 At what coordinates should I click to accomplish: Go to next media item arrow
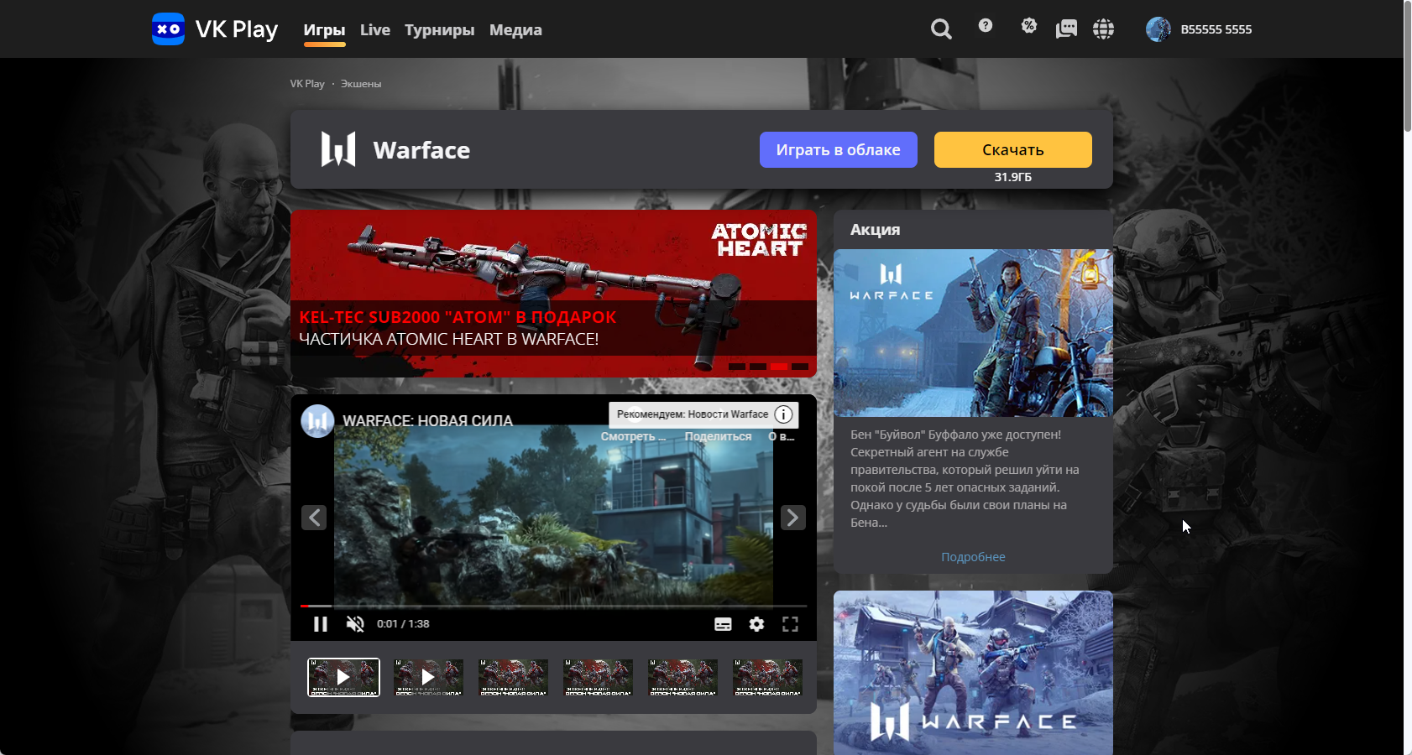click(x=792, y=518)
